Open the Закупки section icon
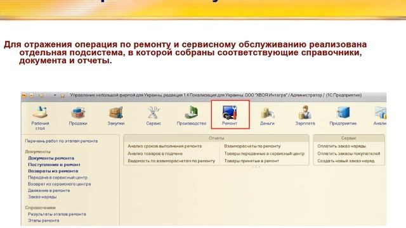Image resolution: width=406 pixels, height=228 pixels. click(x=115, y=116)
